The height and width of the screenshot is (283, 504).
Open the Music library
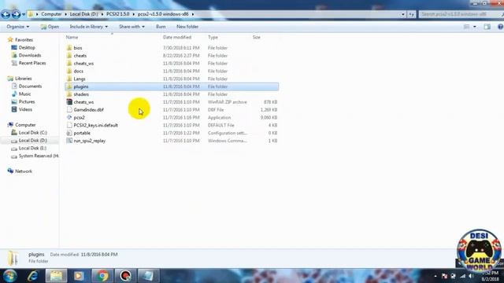tap(24, 94)
